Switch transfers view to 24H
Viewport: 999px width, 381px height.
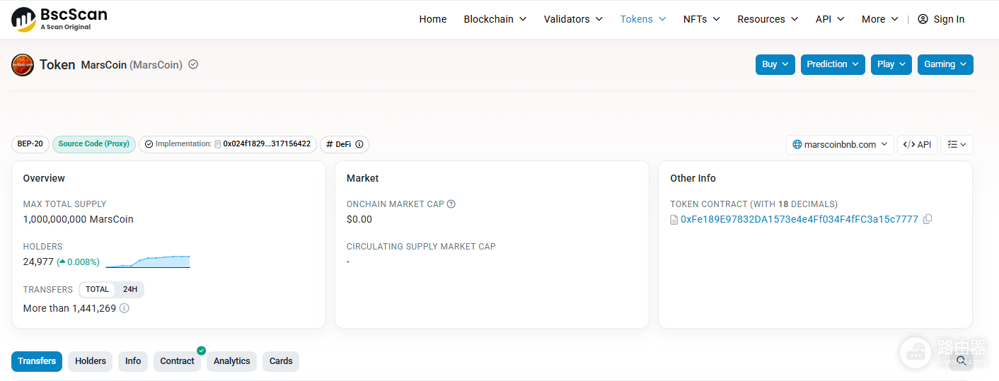pyautogui.click(x=130, y=289)
